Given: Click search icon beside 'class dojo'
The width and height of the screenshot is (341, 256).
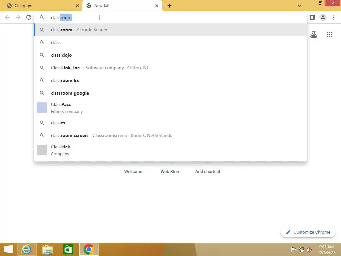Looking at the screenshot, I should tap(42, 55).
